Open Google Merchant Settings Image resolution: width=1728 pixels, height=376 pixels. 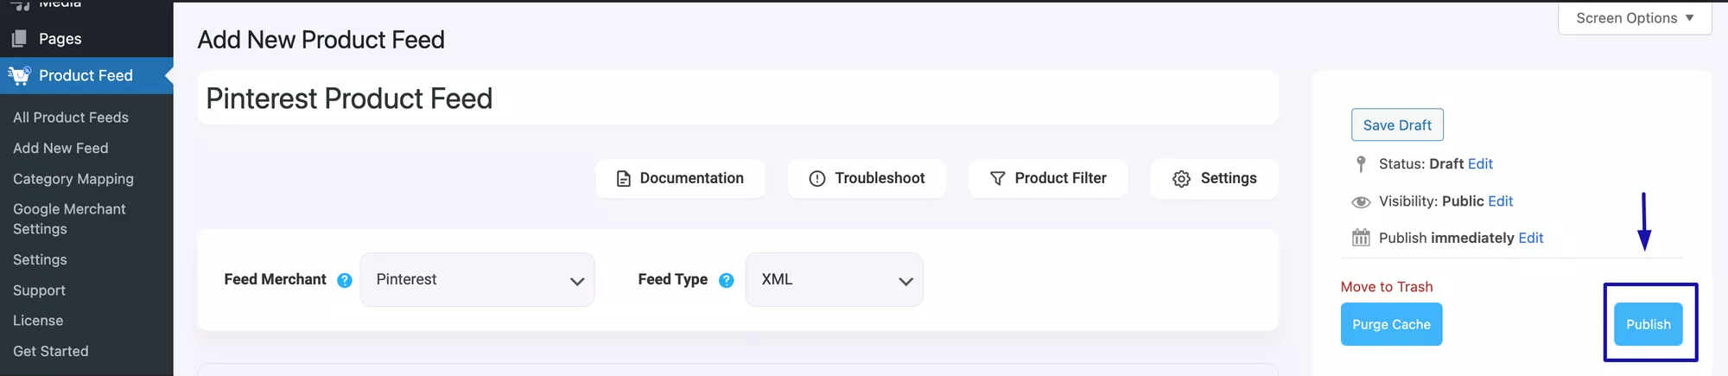(69, 219)
